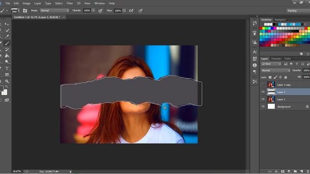Image resolution: width=310 pixels, height=174 pixels.
Task: Open the Filter menu
Action: tap(70, 3)
